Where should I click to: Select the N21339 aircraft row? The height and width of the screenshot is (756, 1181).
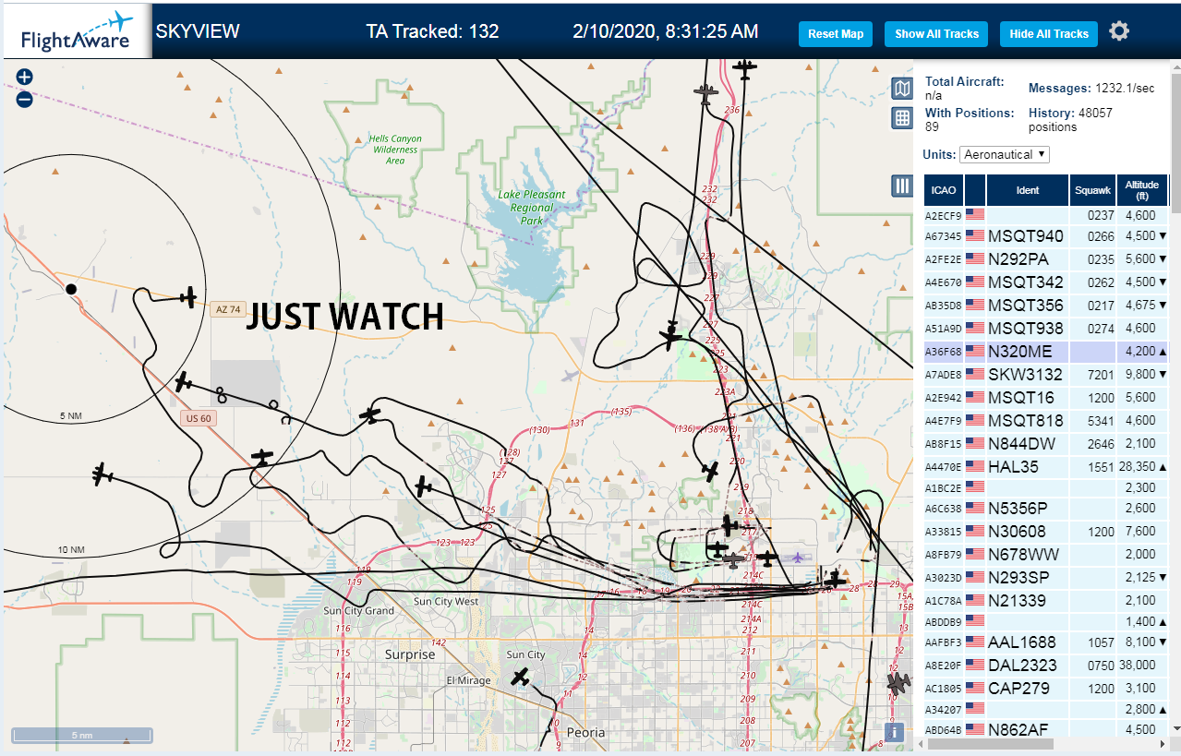click(1047, 600)
